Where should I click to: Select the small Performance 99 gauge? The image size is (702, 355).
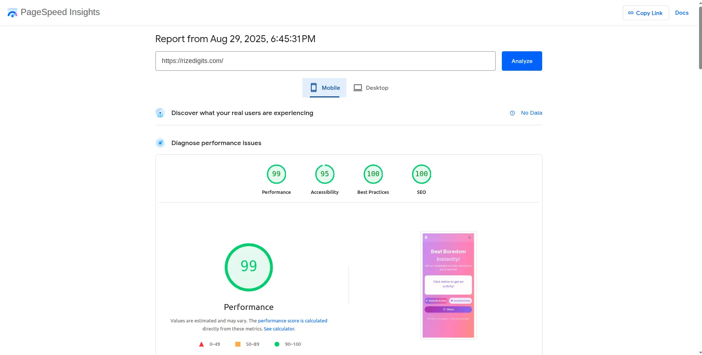276,174
